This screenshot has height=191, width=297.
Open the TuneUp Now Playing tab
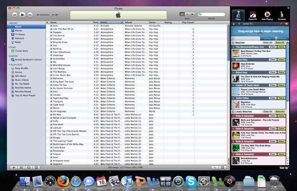(268, 15)
